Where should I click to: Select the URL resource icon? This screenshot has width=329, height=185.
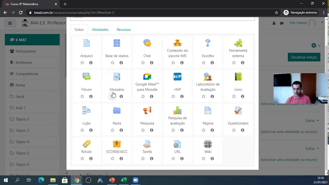pos(178,144)
